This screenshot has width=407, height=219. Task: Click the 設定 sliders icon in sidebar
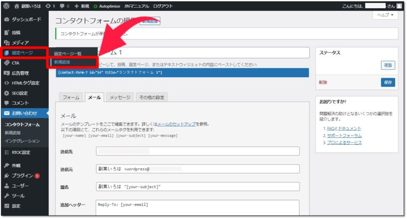(x=7, y=206)
